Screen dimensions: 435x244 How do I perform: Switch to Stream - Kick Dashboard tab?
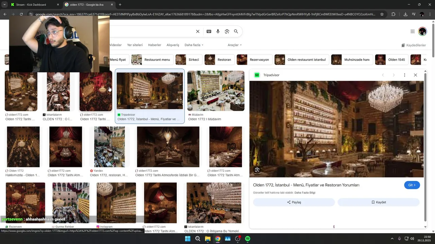34,5
